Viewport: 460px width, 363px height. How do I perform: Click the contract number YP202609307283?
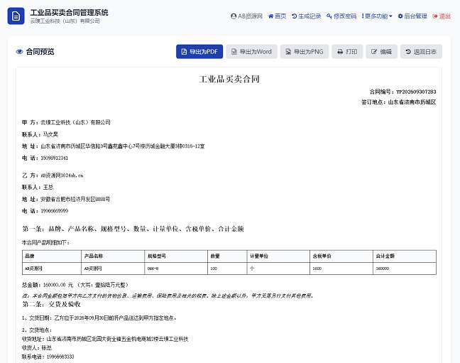coord(416,92)
